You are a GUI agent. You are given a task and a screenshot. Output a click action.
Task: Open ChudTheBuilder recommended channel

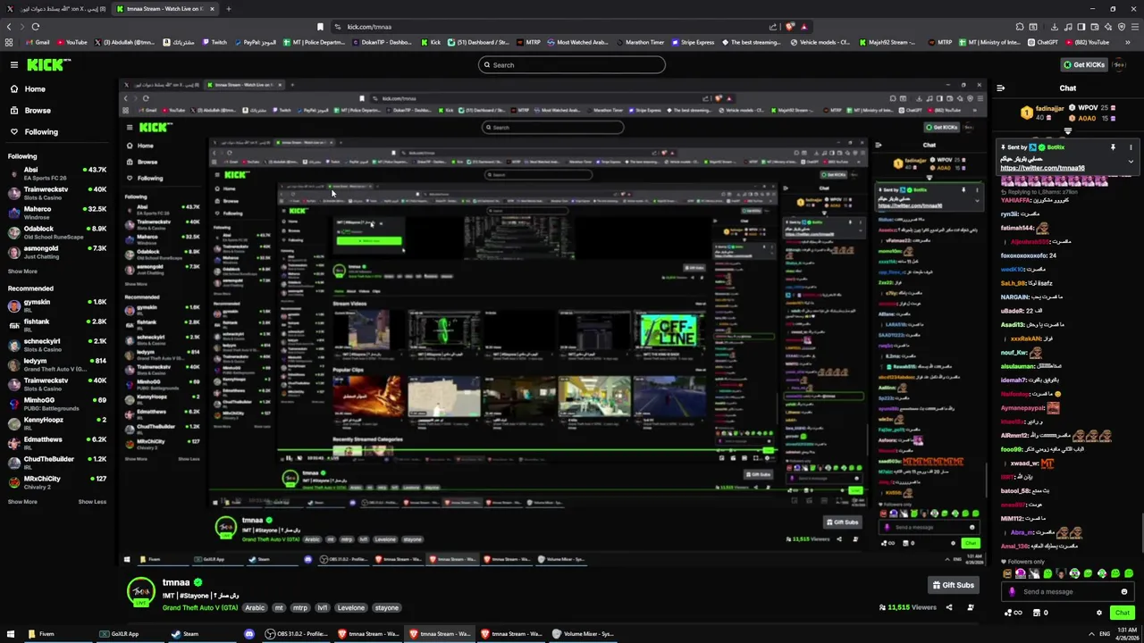tap(57, 463)
